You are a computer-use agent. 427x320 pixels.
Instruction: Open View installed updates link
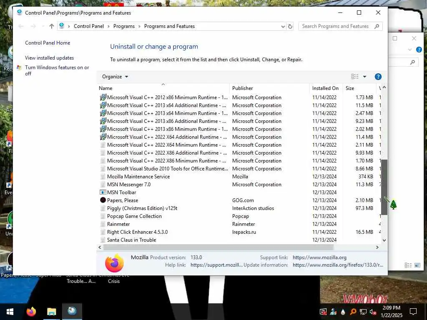pos(49,57)
